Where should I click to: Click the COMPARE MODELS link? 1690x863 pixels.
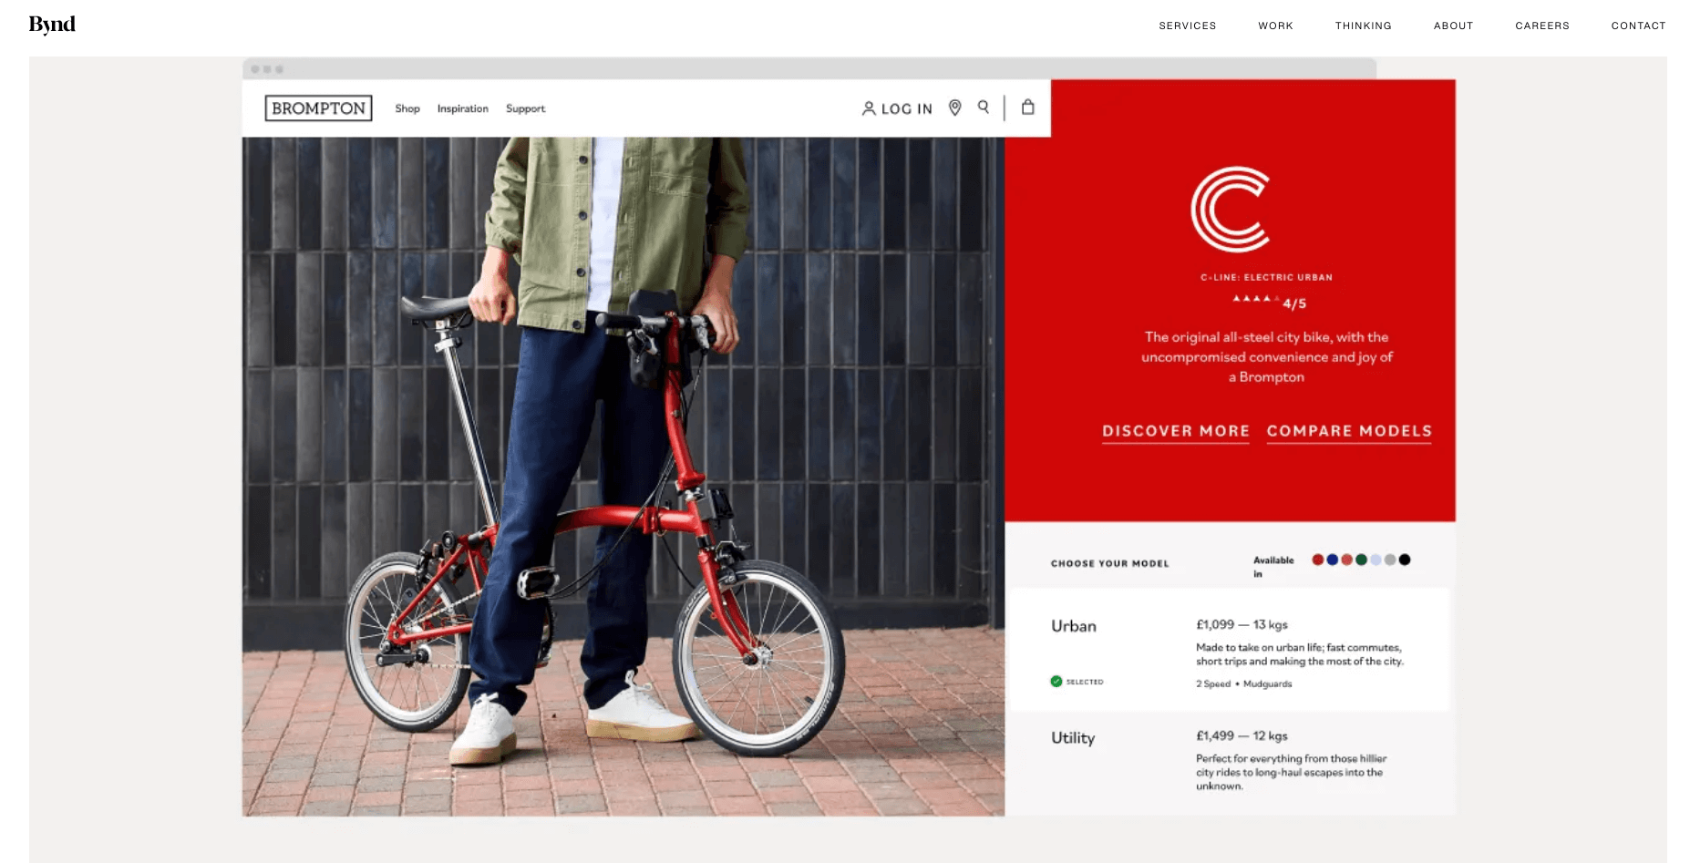[x=1349, y=432]
